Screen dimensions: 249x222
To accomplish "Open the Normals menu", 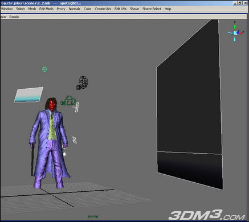I will [x=75, y=9].
